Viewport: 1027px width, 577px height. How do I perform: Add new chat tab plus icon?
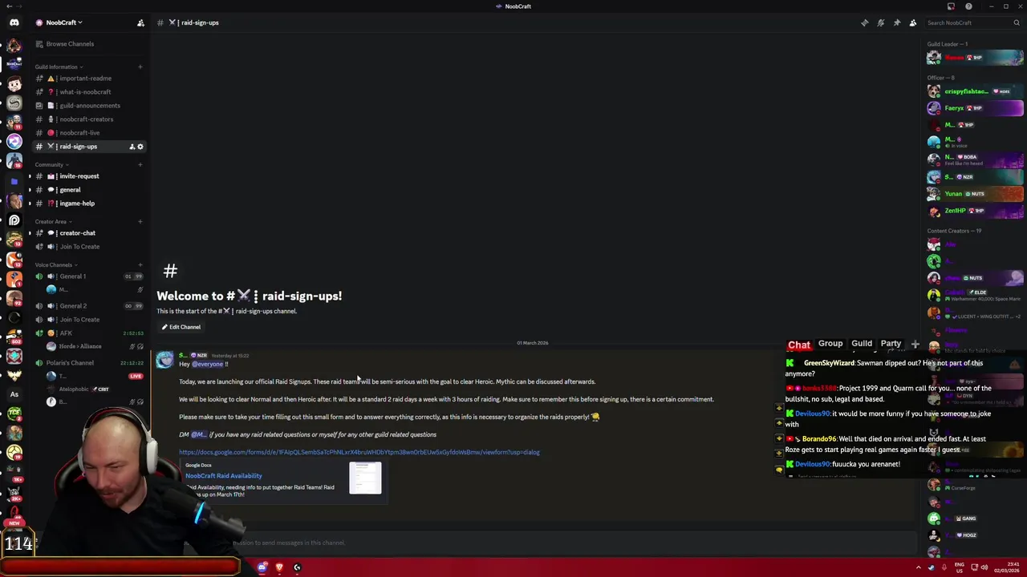(x=915, y=344)
